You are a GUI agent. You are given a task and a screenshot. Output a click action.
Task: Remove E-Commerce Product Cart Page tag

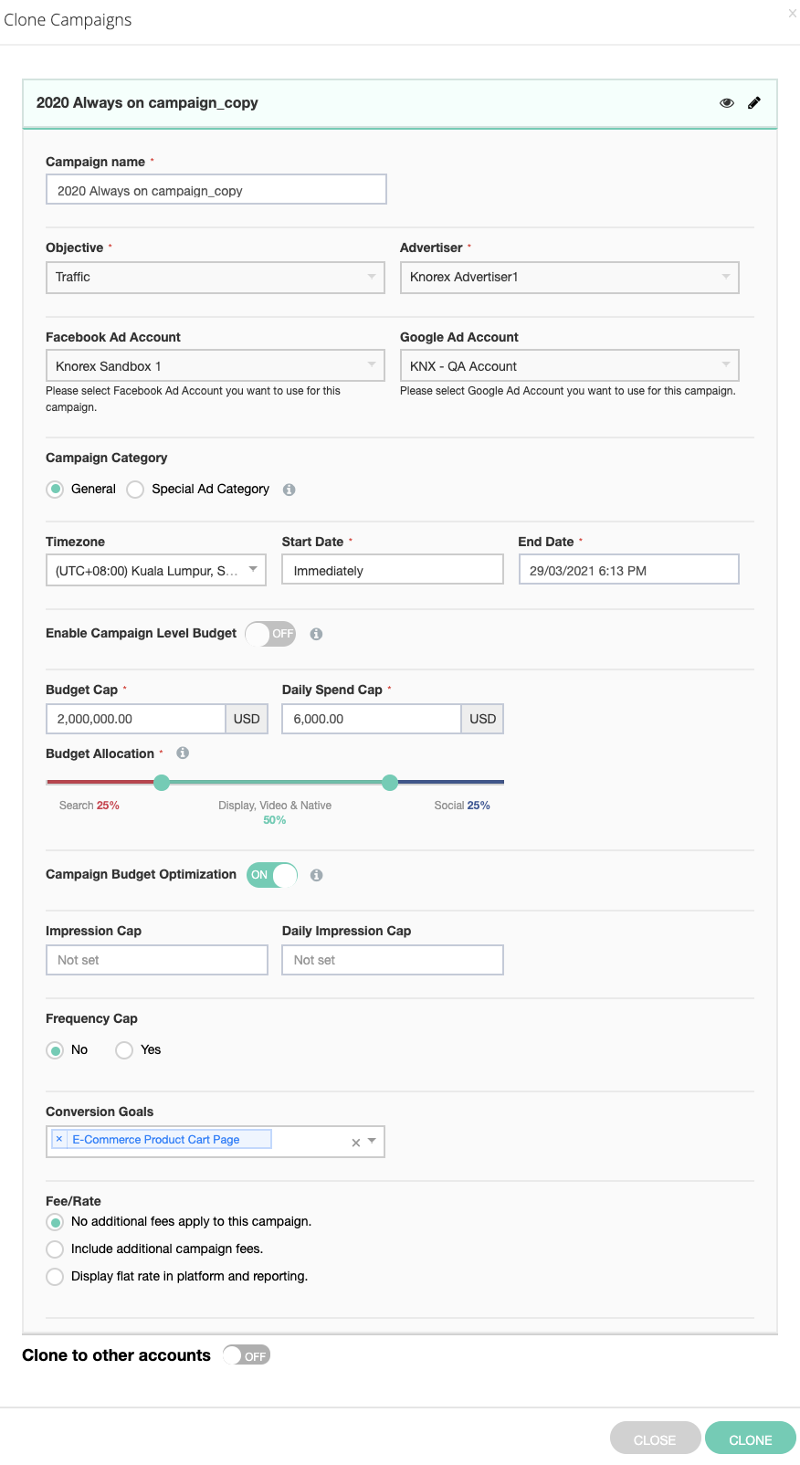pos(59,1139)
